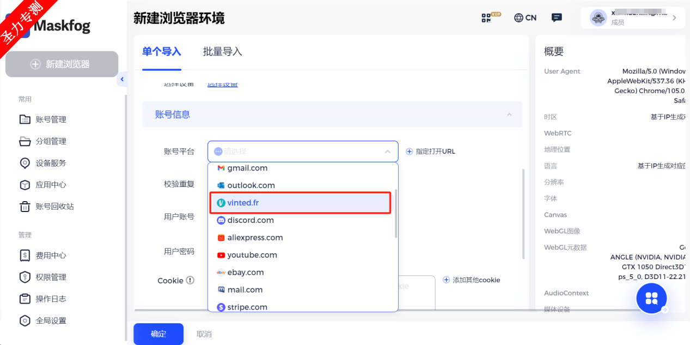Screen dimensions: 690x345
Task: Click the 新建浏览器环境 page title
Action: 179,18
